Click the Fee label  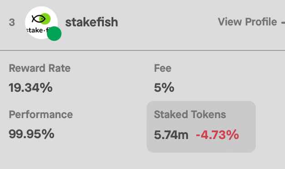click(x=163, y=68)
